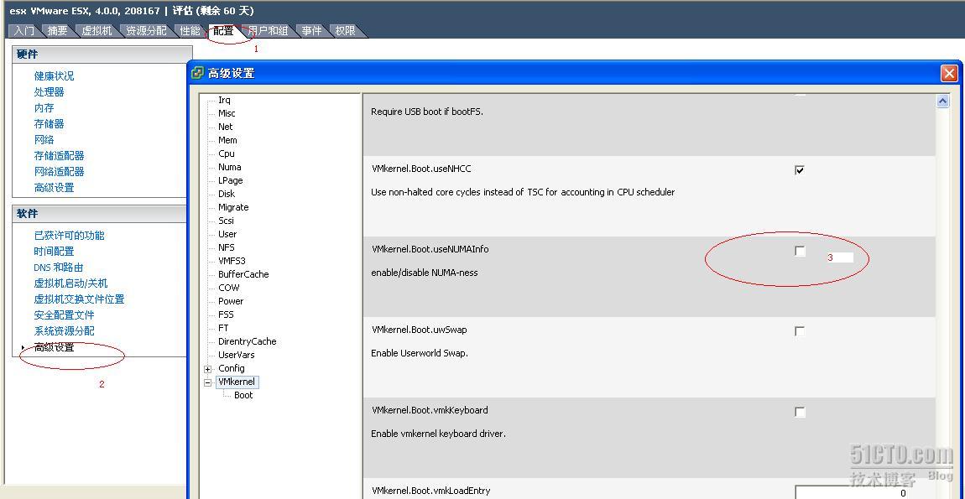The image size is (965, 499).
Task: Select COW in the settings tree
Action: (x=228, y=288)
